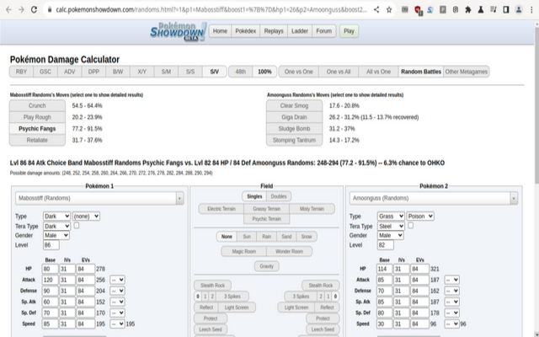Click the share icon in address bar
The height and width of the screenshot is (337, 539).
(376, 9)
